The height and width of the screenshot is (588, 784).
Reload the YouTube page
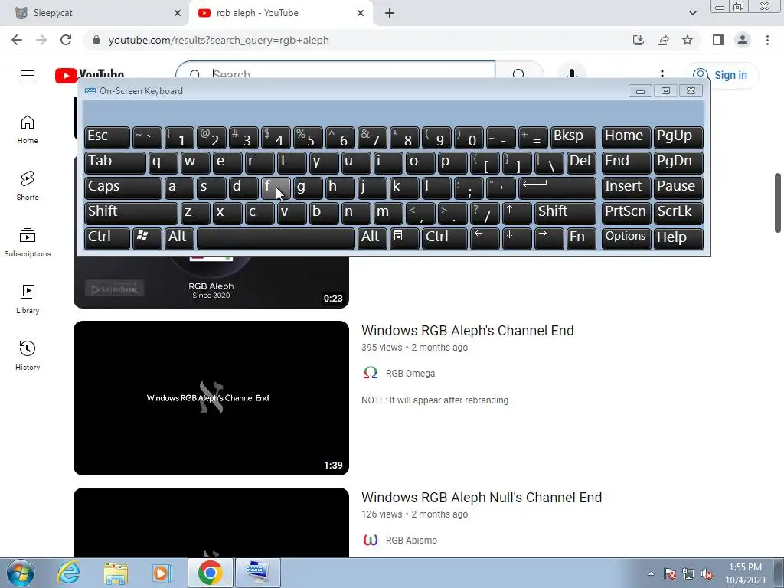coord(66,40)
